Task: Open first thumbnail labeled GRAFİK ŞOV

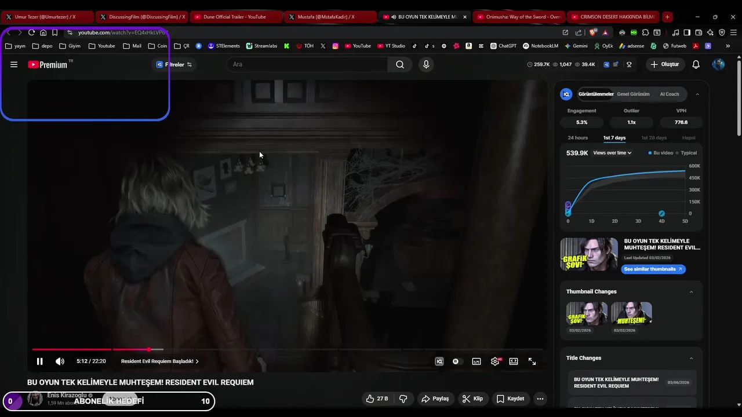Action: coord(587,313)
